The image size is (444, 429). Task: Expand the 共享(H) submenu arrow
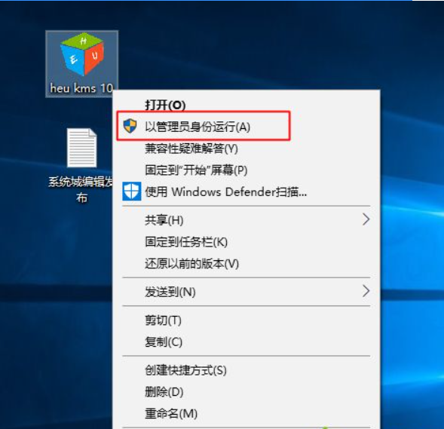tap(366, 219)
